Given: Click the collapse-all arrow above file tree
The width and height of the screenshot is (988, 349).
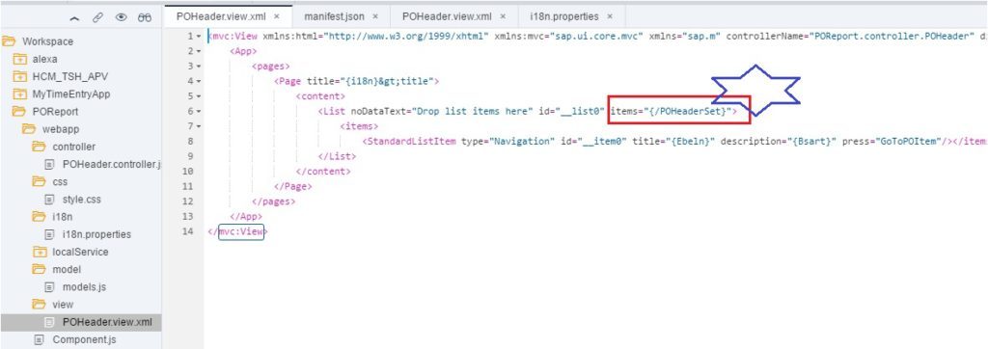Looking at the screenshot, I should pos(75,18).
